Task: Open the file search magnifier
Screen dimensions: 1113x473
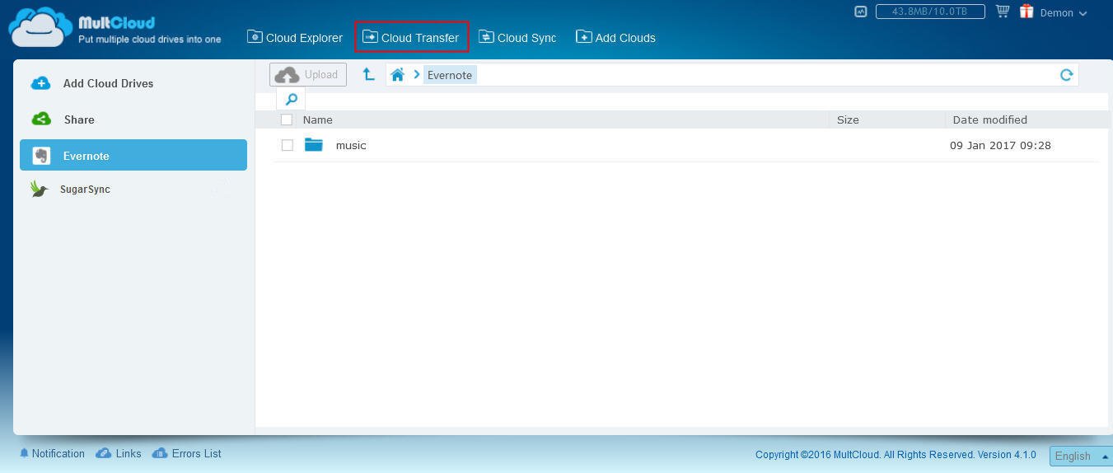Action: pyautogui.click(x=292, y=100)
